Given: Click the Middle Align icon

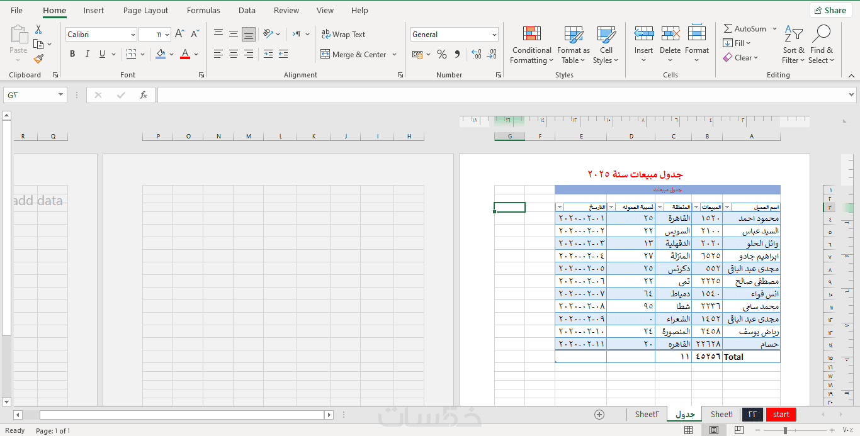Looking at the screenshot, I should coord(234,34).
